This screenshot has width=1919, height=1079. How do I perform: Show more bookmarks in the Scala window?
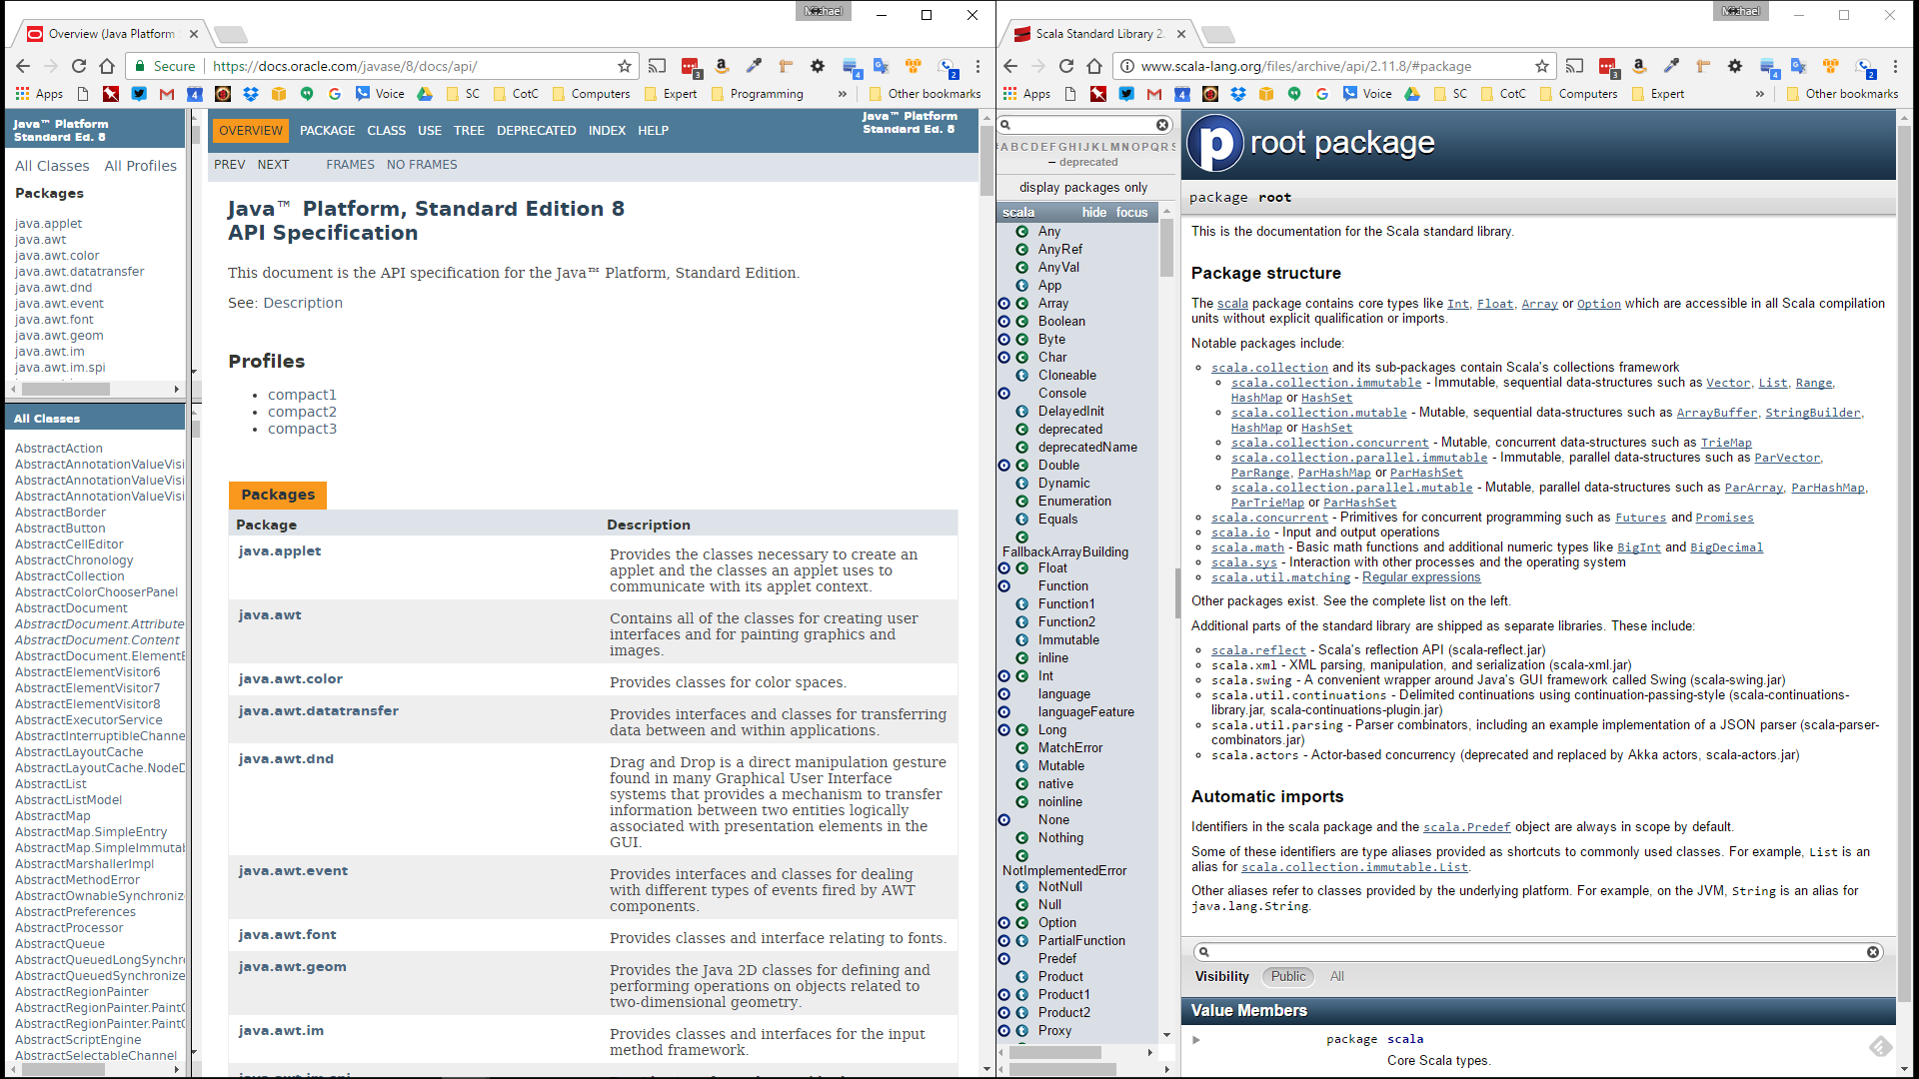pyautogui.click(x=1759, y=94)
